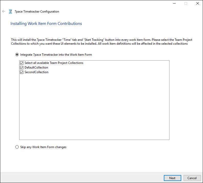The width and height of the screenshot is (203, 183).
Task: Select Integrate 7pace Timetracker into Work Item Form
Action: click(17, 55)
